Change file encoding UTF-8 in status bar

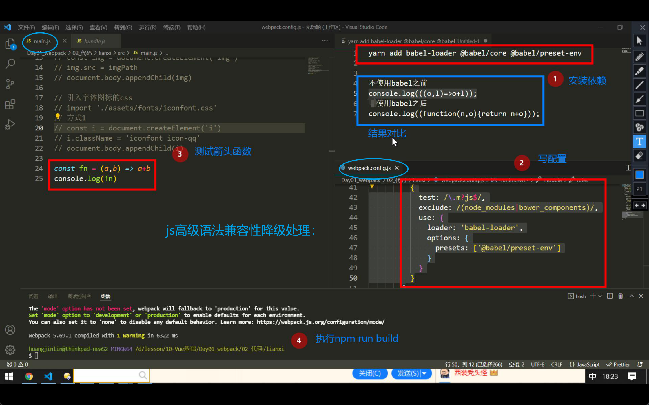click(x=537, y=364)
